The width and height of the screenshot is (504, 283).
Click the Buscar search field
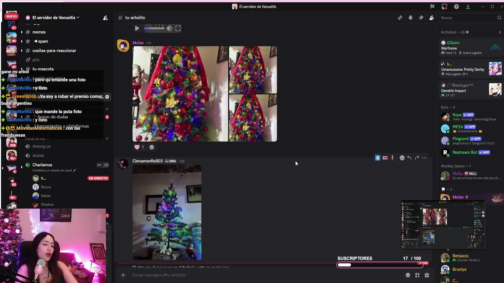pos(470,18)
